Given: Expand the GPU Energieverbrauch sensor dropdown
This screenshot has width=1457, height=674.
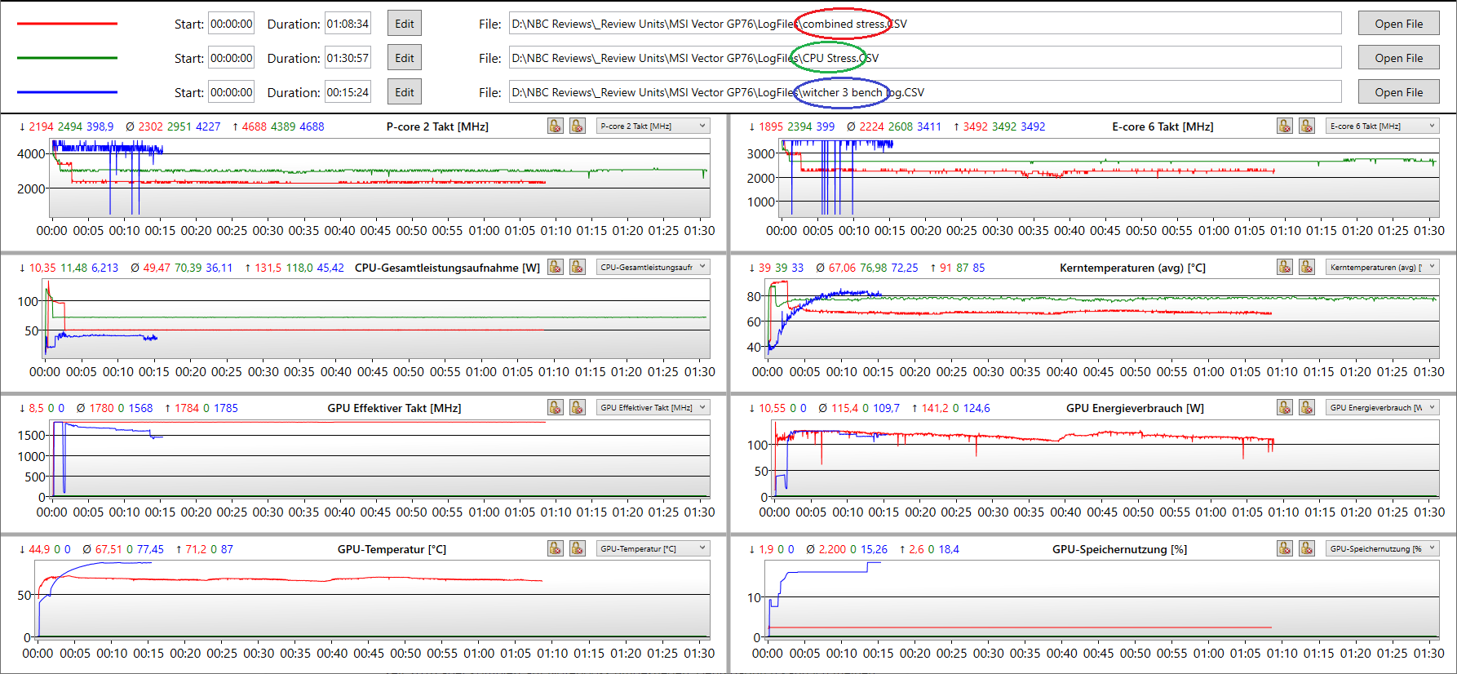Looking at the screenshot, I should pyautogui.click(x=1382, y=408).
